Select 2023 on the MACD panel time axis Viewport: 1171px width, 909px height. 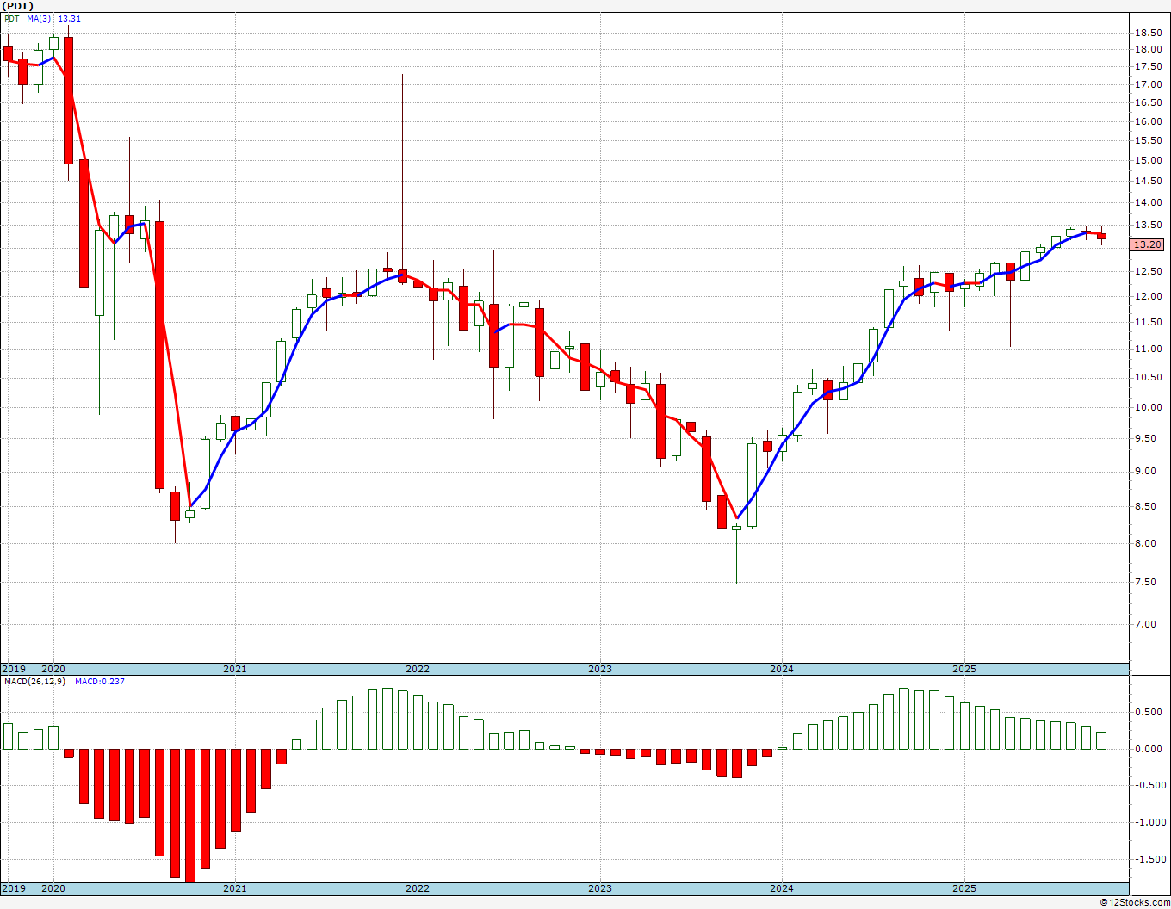click(600, 888)
